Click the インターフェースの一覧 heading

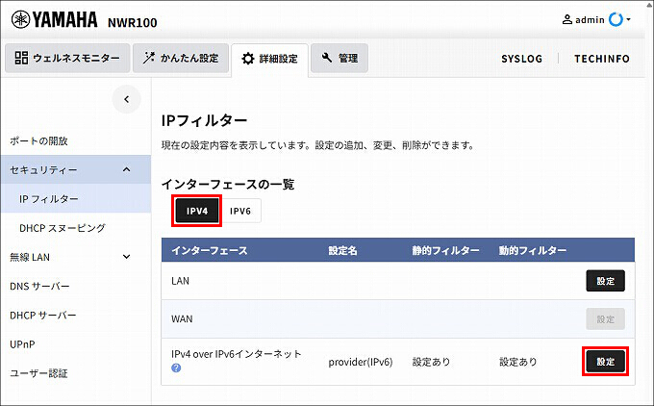pyautogui.click(x=228, y=184)
